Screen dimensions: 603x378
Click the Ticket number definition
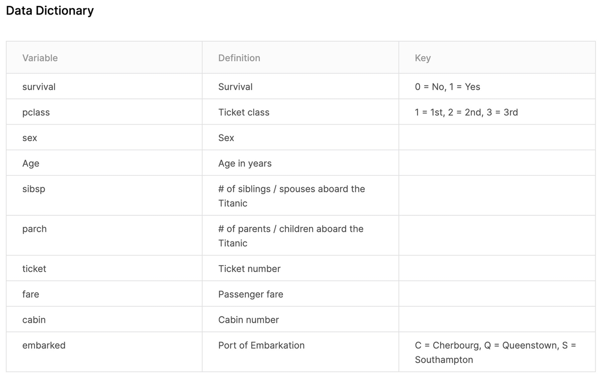[249, 269]
